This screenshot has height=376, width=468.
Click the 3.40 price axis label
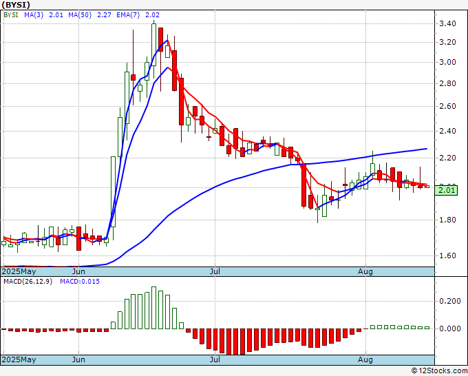(447, 23)
